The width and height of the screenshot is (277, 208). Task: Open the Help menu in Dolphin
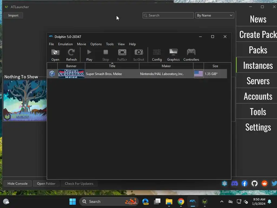point(132,44)
